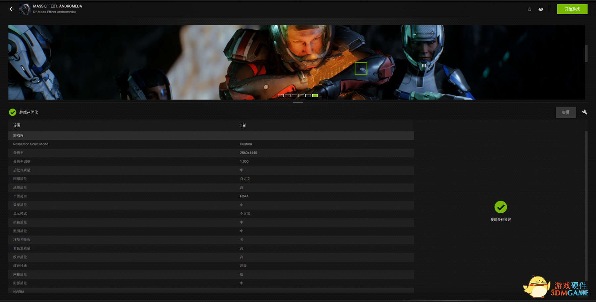Click the 1.000 resolution scale value

click(x=244, y=161)
